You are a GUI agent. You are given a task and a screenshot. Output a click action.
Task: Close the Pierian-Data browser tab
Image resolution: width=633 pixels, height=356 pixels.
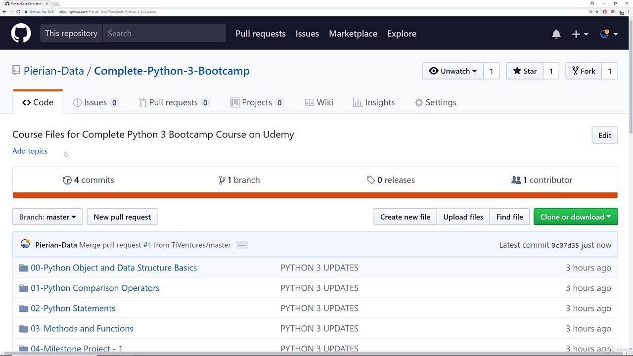(46, 3)
